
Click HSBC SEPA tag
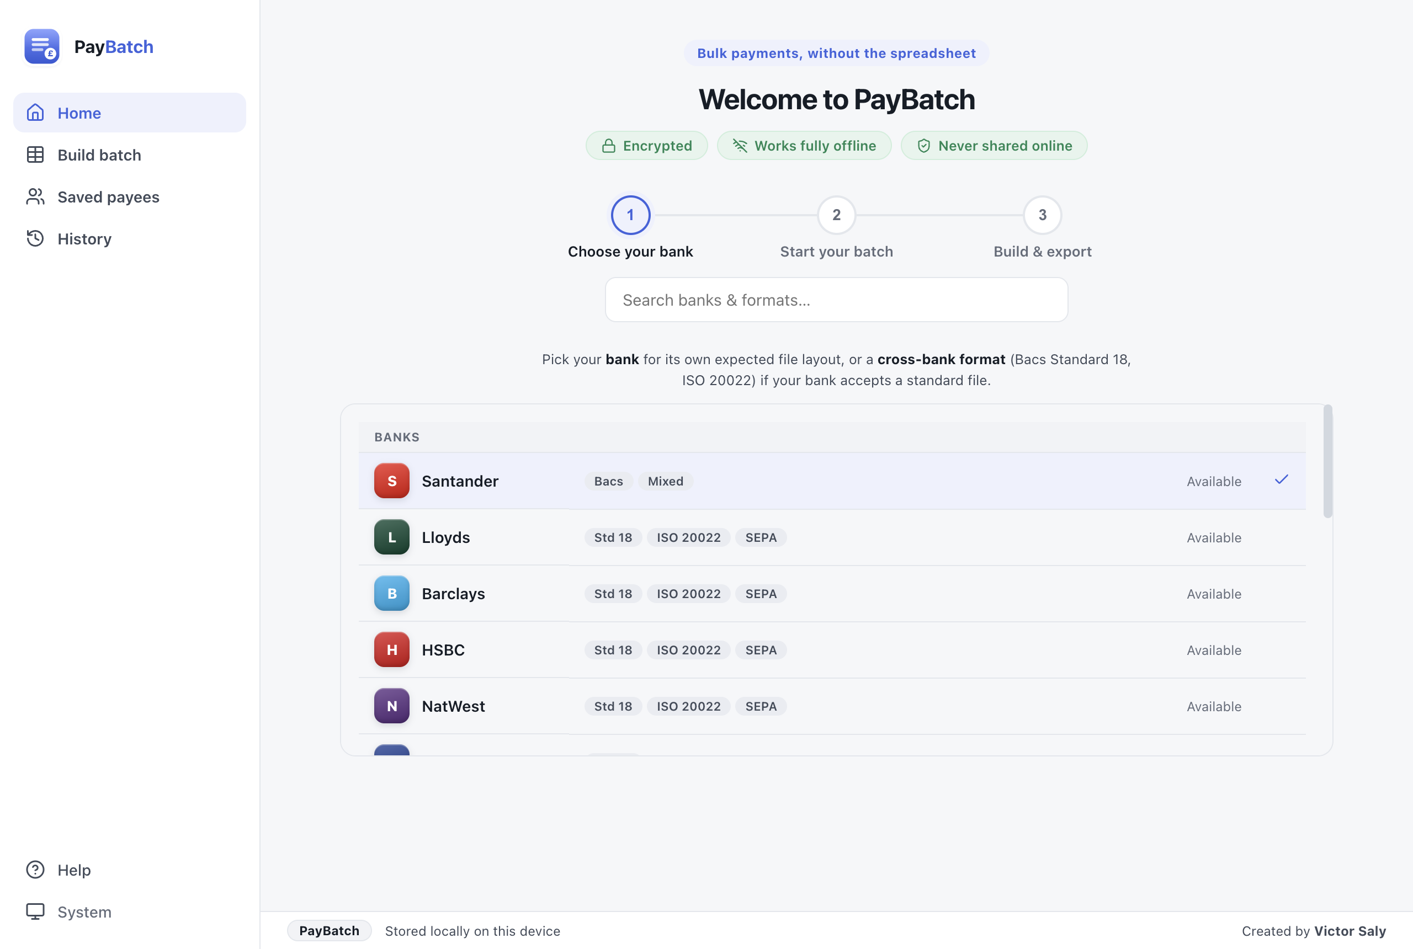761,650
